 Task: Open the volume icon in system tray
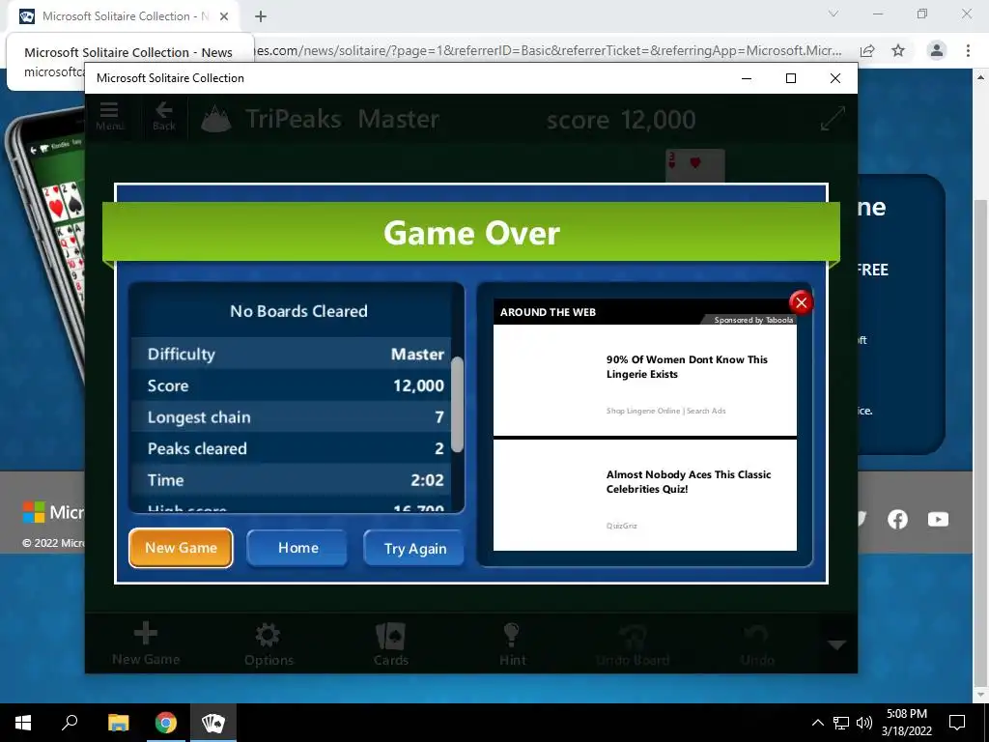[x=864, y=723]
